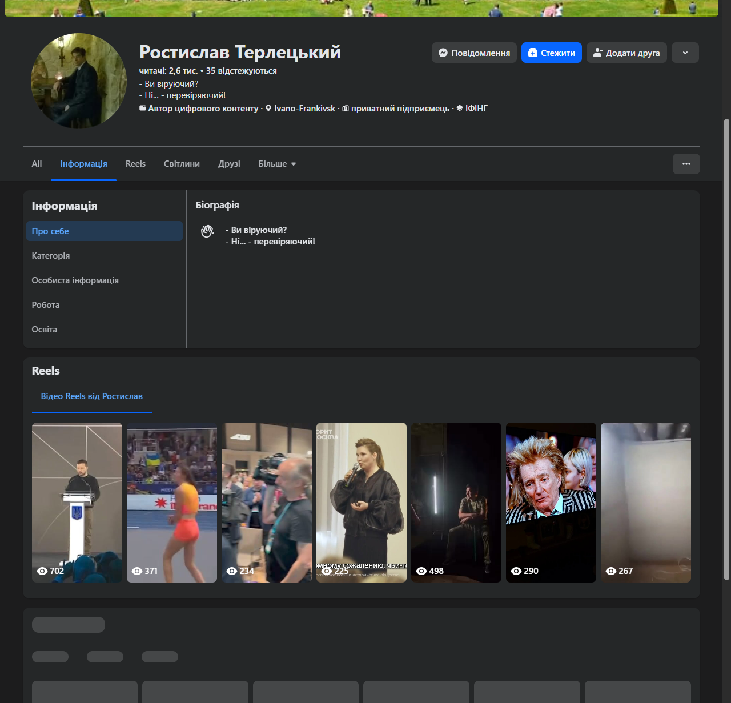Open the reel with 290 views

tap(551, 503)
